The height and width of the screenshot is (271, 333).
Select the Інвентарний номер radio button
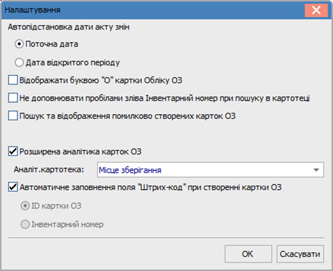(x=25, y=224)
